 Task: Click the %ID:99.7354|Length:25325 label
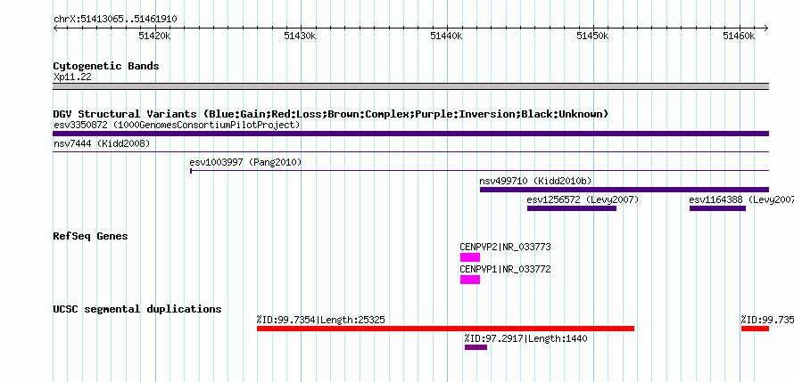point(320,320)
